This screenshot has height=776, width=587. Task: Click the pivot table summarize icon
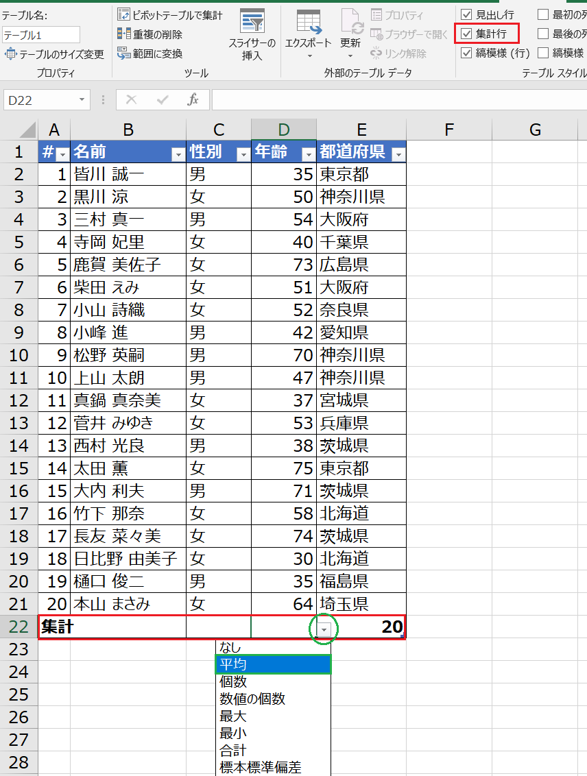tap(123, 15)
